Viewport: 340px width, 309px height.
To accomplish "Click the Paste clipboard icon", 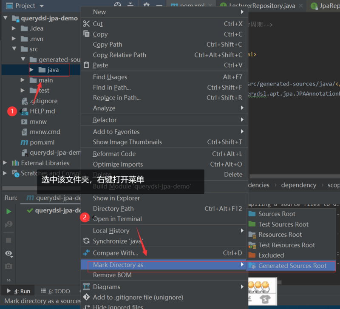I will click(x=86, y=65).
